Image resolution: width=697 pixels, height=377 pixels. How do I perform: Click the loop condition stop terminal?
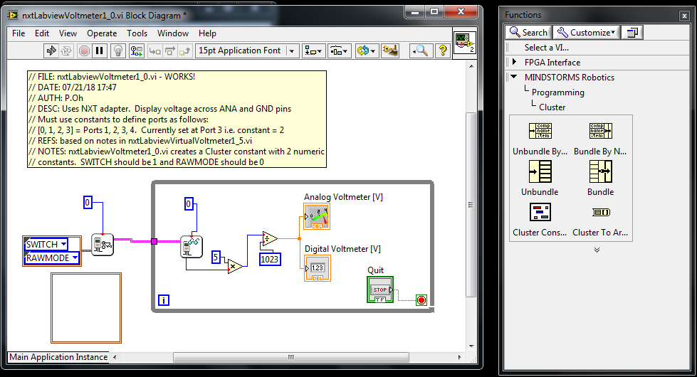[421, 300]
